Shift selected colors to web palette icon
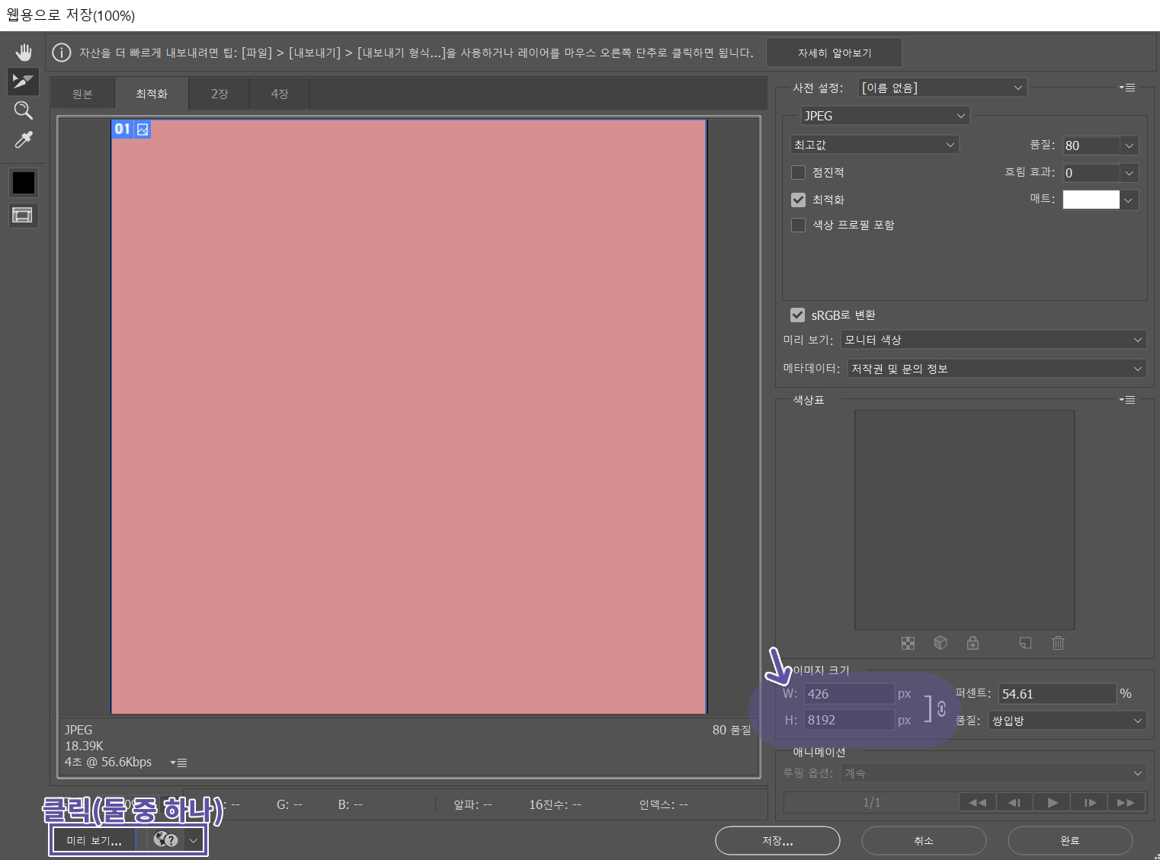The width and height of the screenshot is (1160, 860). tap(940, 643)
